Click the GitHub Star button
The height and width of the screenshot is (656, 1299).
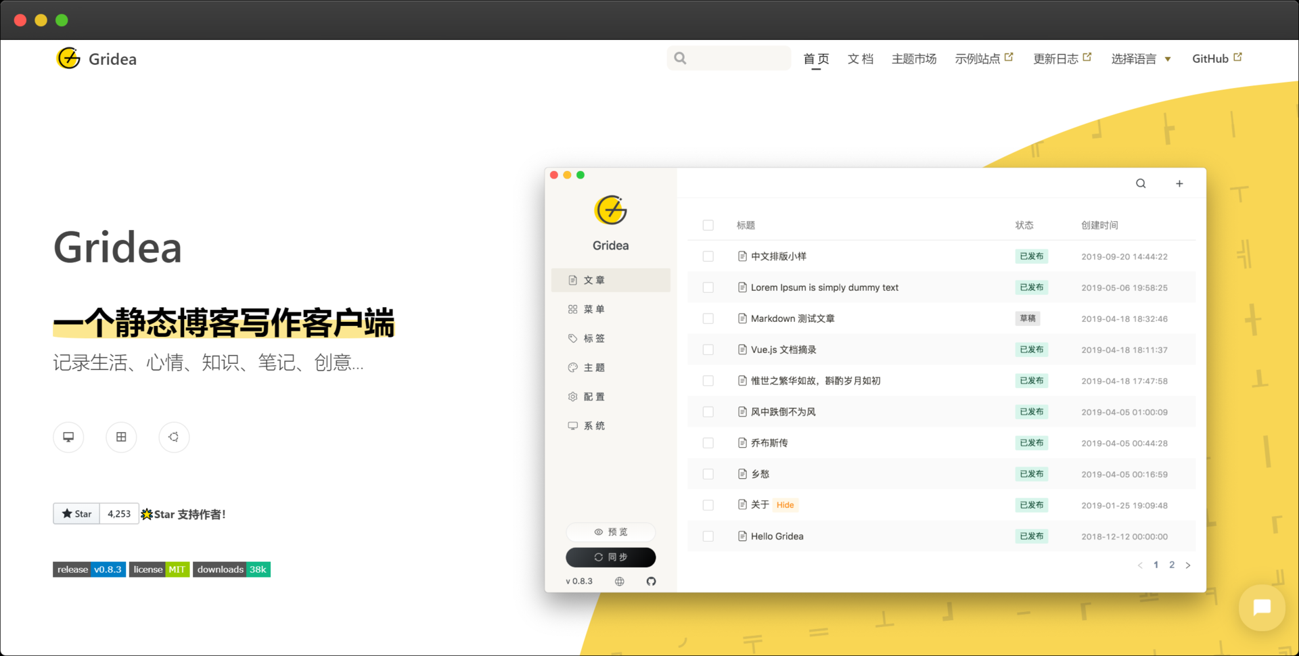tap(76, 514)
